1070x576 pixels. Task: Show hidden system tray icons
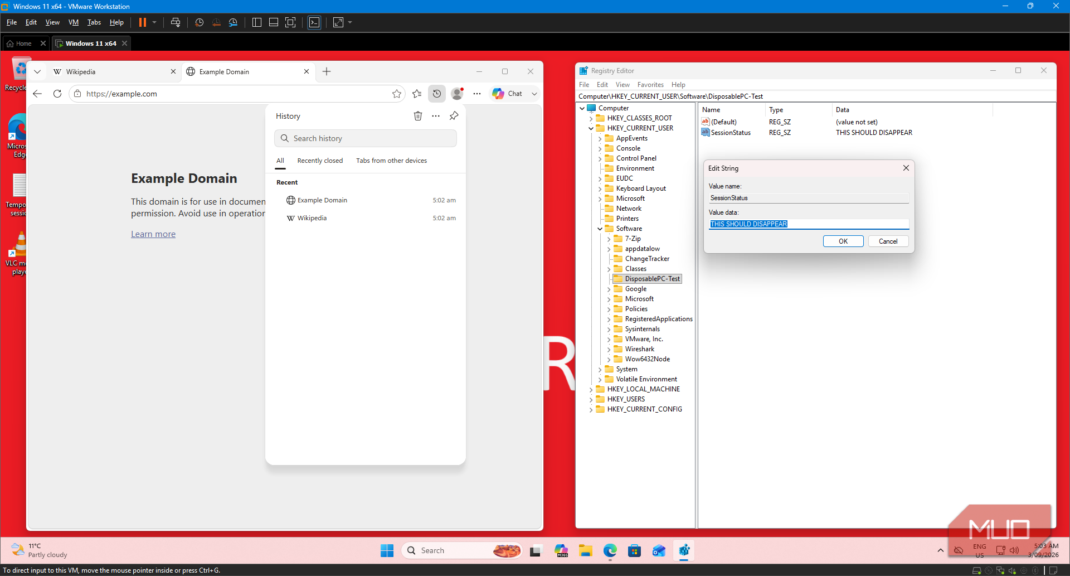click(941, 550)
